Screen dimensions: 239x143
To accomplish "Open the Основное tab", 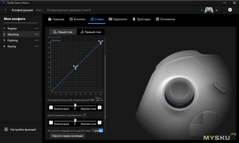I will [x=166, y=19].
